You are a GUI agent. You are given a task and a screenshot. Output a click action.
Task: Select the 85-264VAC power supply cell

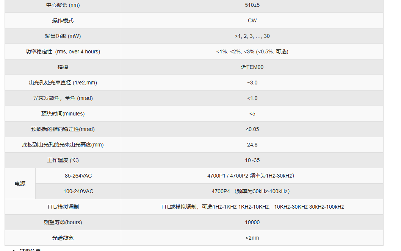(x=78, y=176)
